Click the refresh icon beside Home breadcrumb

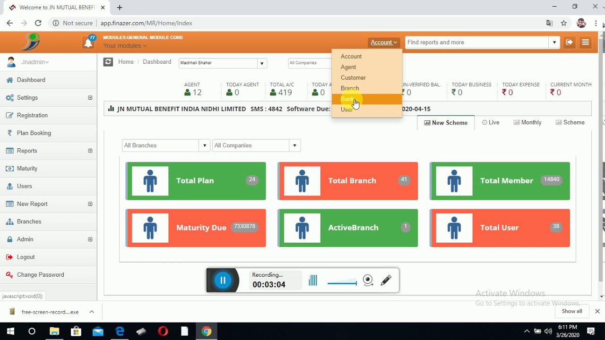[108, 62]
